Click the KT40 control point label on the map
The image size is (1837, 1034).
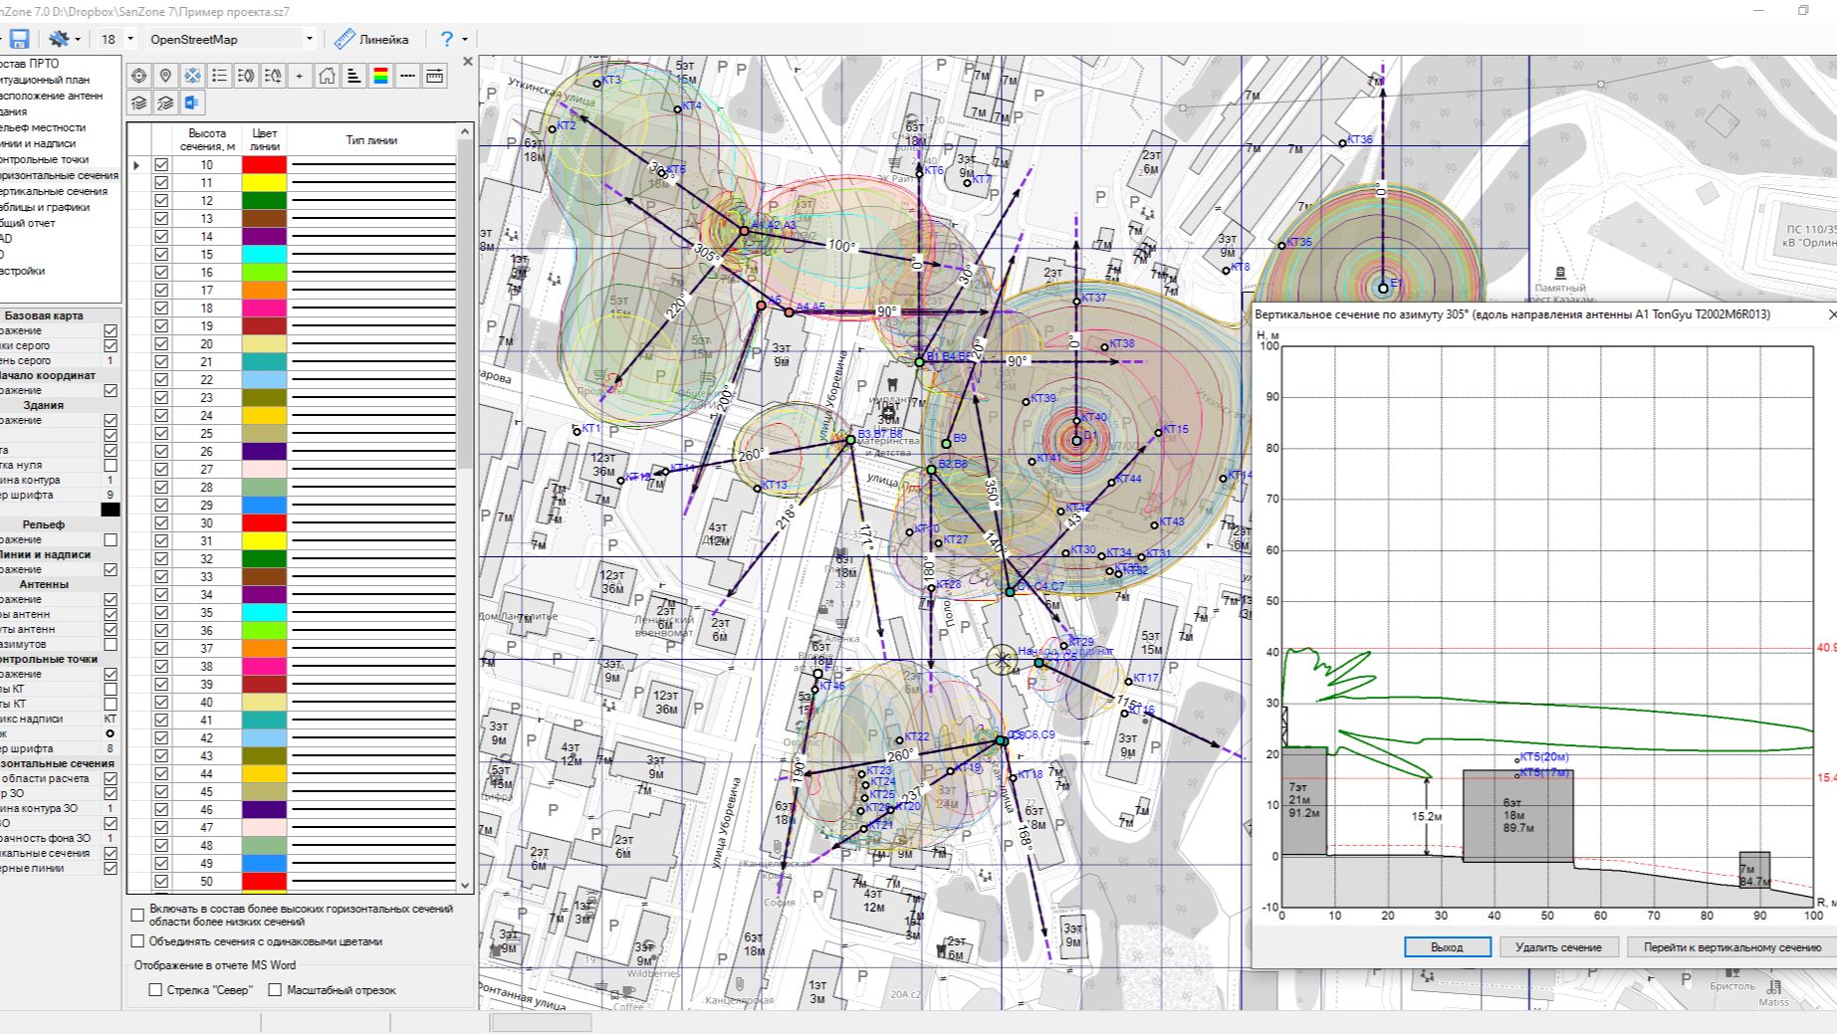click(x=1093, y=418)
